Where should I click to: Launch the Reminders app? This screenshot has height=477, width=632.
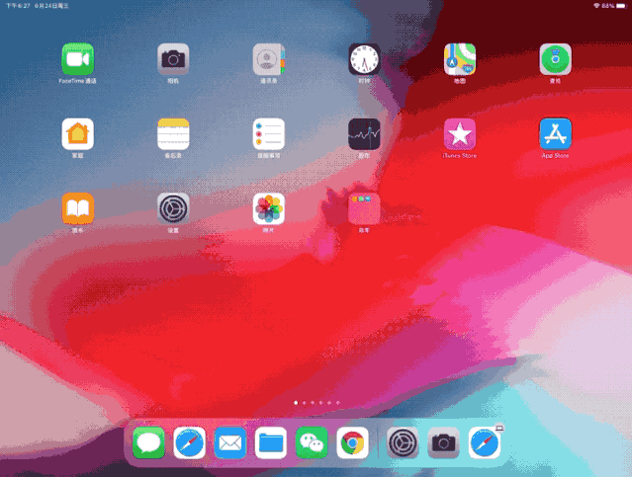tap(269, 134)
